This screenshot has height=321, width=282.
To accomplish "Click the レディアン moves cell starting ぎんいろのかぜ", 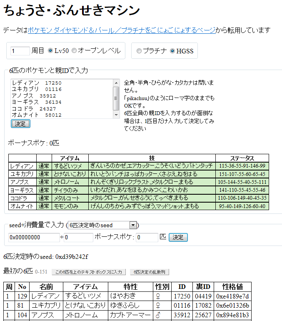I will point(152,166).
